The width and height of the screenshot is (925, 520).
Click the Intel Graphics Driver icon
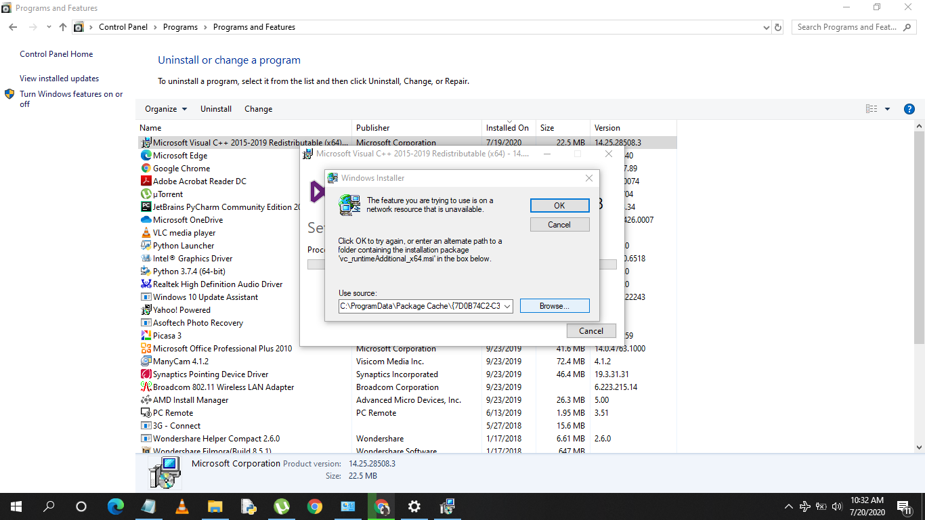pyautogui.click(x=146, y=259)
